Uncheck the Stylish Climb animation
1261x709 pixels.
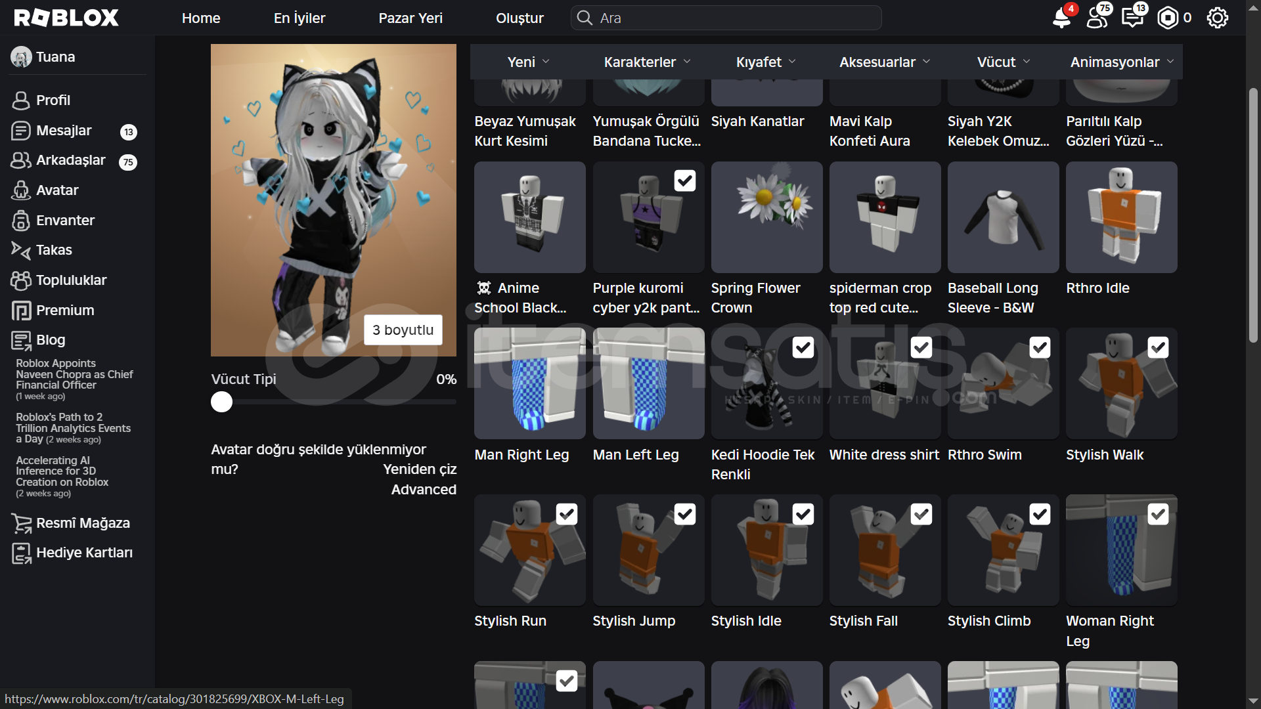click(x=1039, y=514)
